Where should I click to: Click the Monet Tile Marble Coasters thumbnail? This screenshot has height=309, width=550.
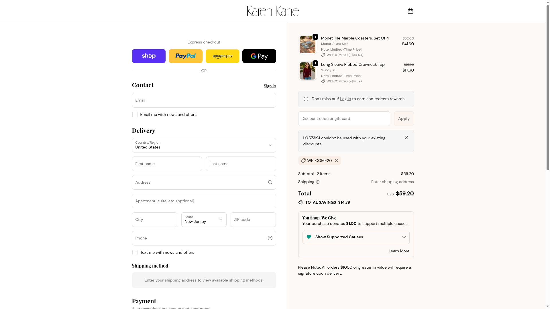coord(307,45)
